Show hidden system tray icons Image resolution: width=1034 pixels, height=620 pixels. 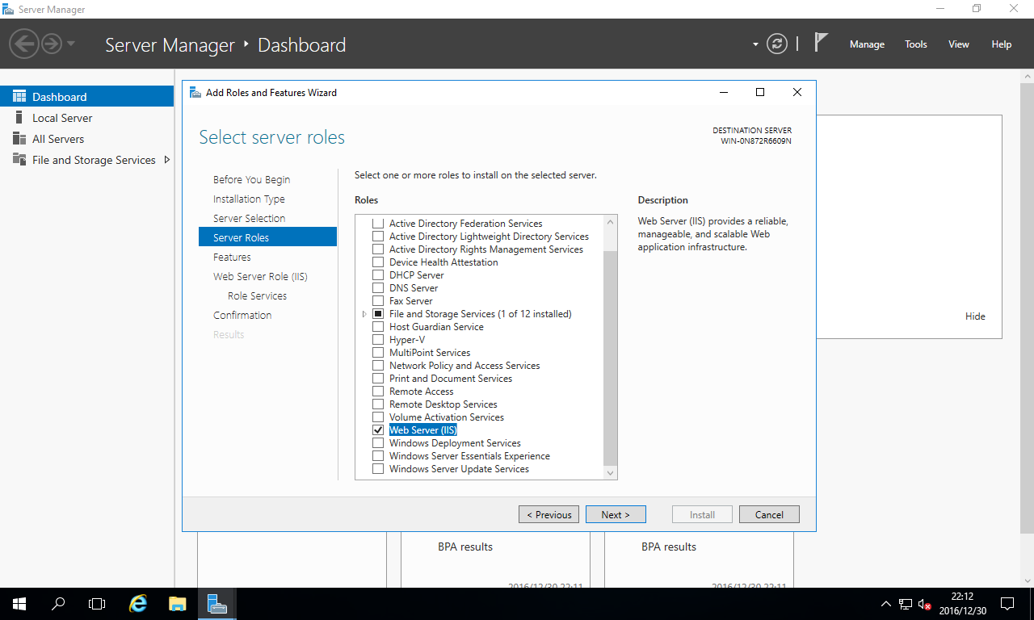coord(885,604)
